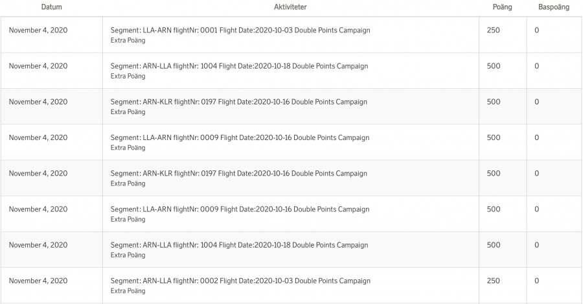Click 250 points for flight 0001
Viewport: 583px width, 304px height.
pos(493,30)
